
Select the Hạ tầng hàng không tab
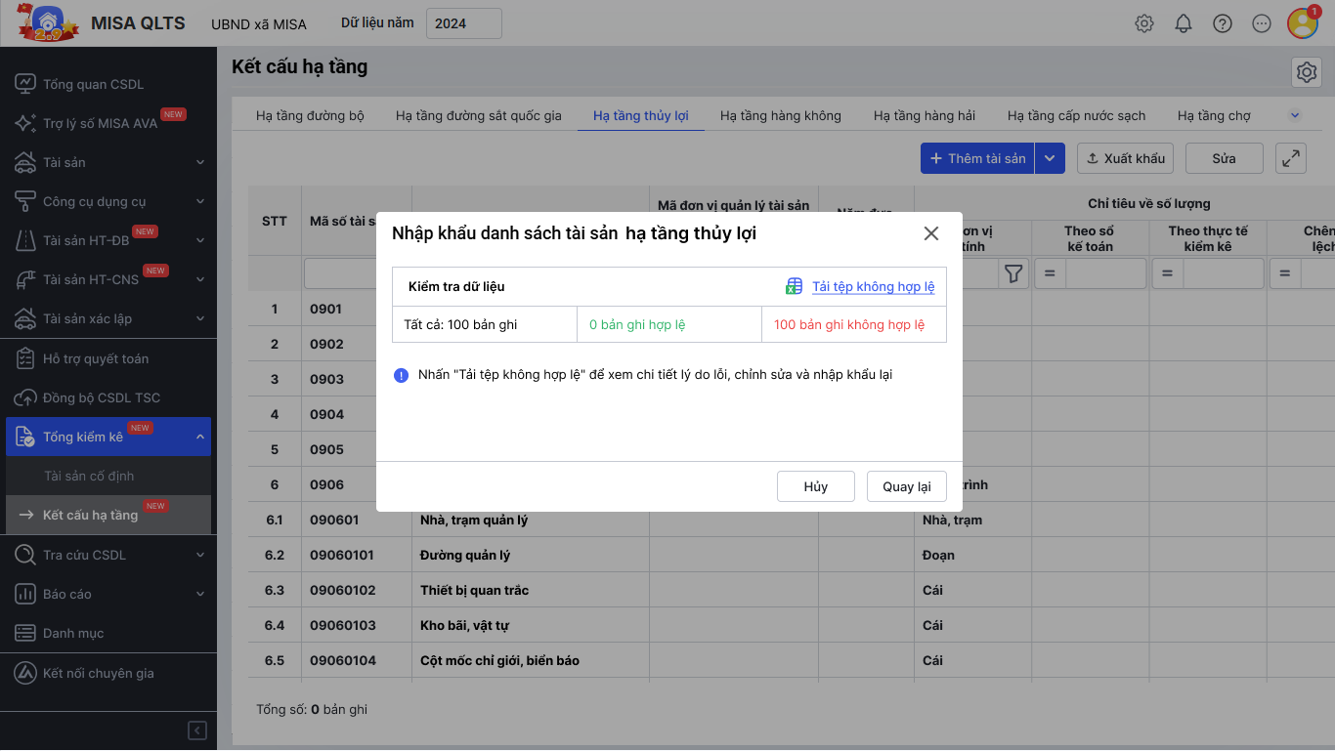click(780, 115)
